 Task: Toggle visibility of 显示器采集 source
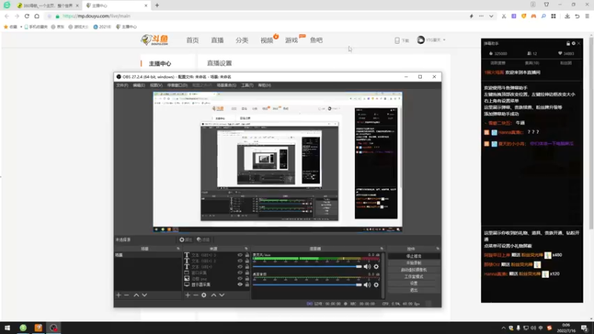point(240,284)
